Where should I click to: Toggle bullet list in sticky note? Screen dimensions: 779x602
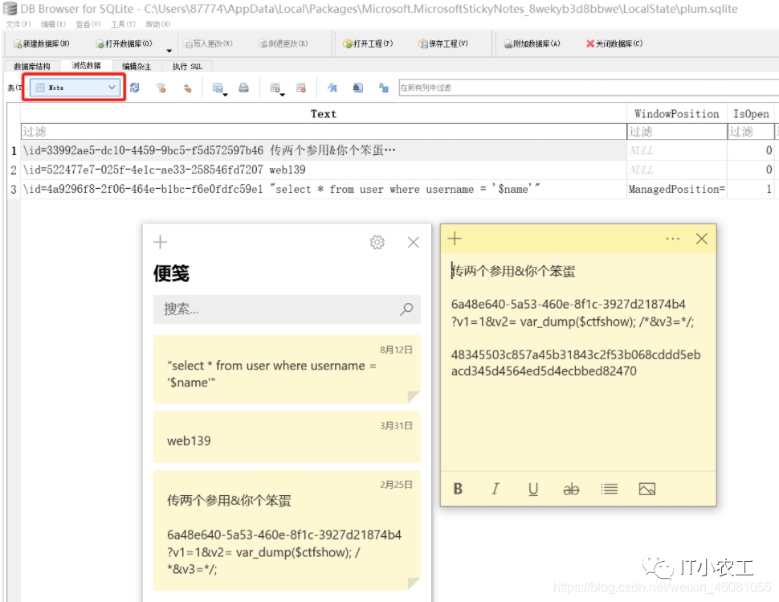609,489
